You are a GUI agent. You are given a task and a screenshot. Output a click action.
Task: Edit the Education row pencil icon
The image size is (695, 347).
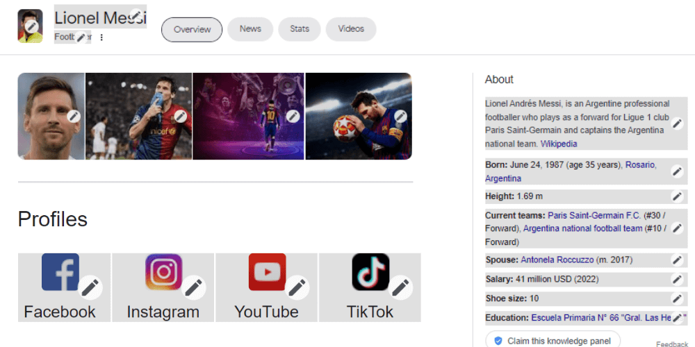click(677, 318)
